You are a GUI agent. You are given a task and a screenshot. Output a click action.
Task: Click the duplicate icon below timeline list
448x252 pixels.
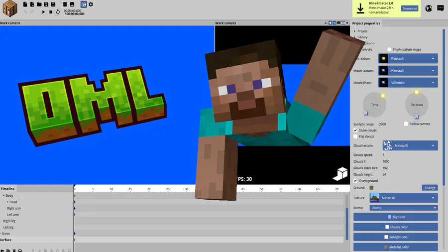[x=8, y=251]
